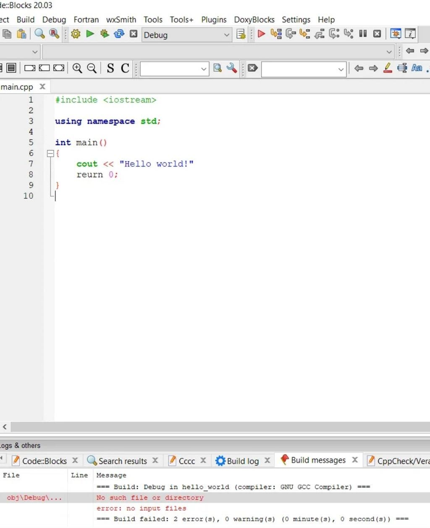Click the Next instruction debug icon

pos(334,34)
